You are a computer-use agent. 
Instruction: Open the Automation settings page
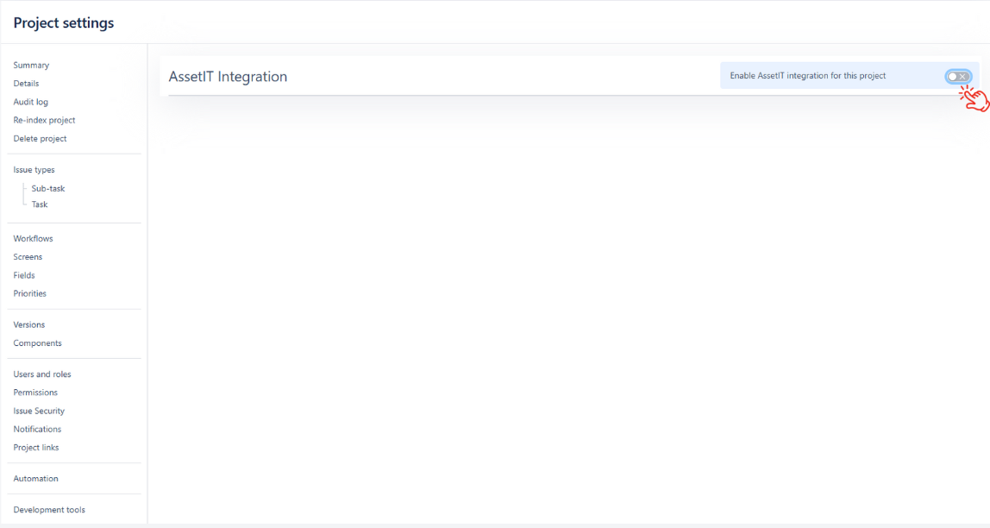[x=35, y=479]
